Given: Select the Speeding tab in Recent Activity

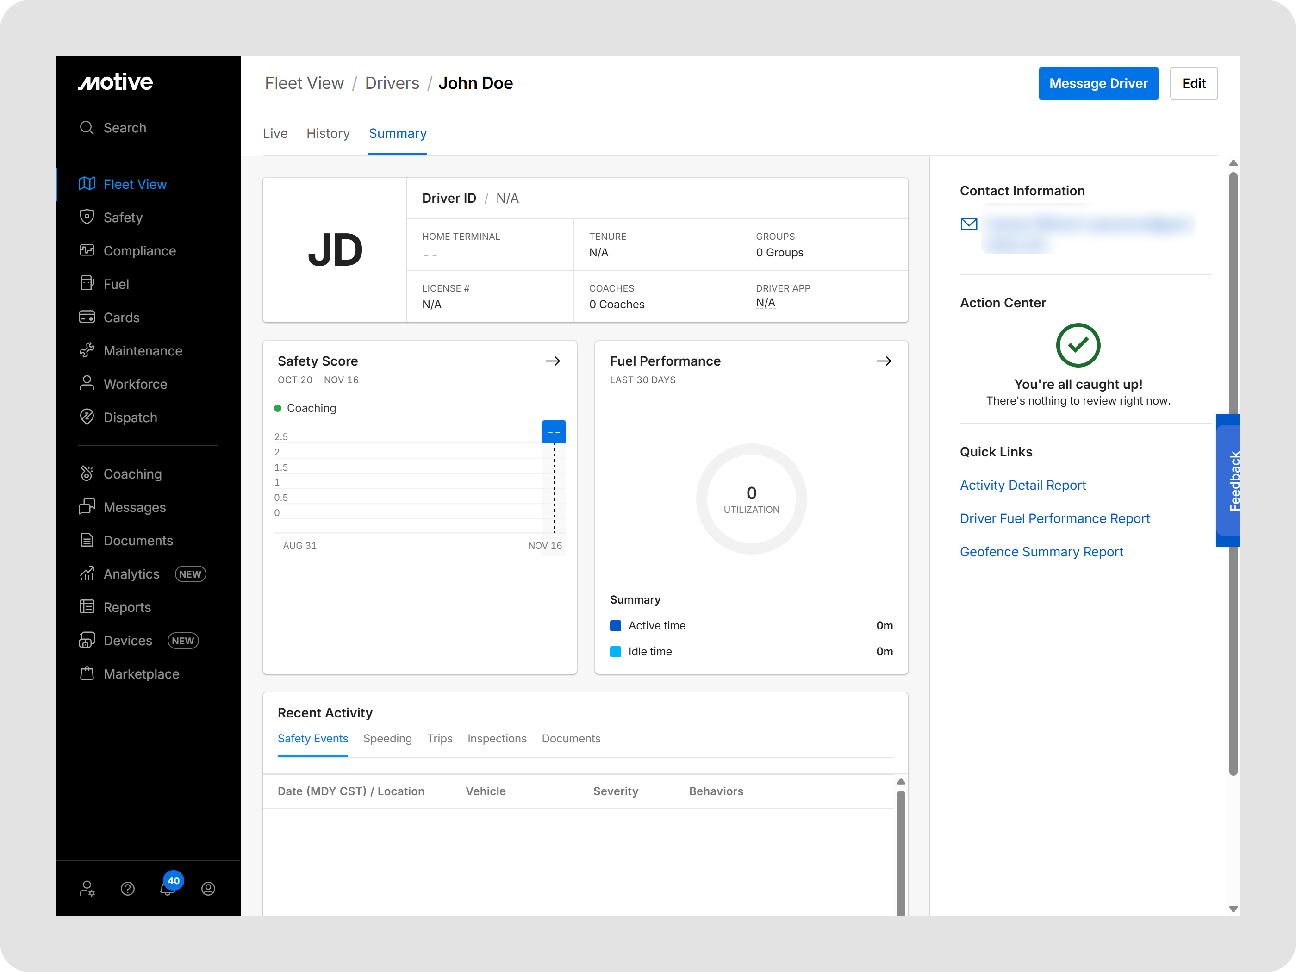Looking at the screenshot, I should click(387, 738).
